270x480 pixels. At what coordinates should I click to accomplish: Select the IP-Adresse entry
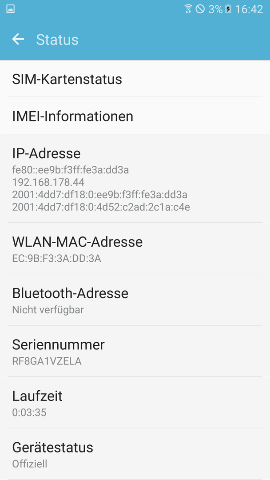[x=135, y=179]
